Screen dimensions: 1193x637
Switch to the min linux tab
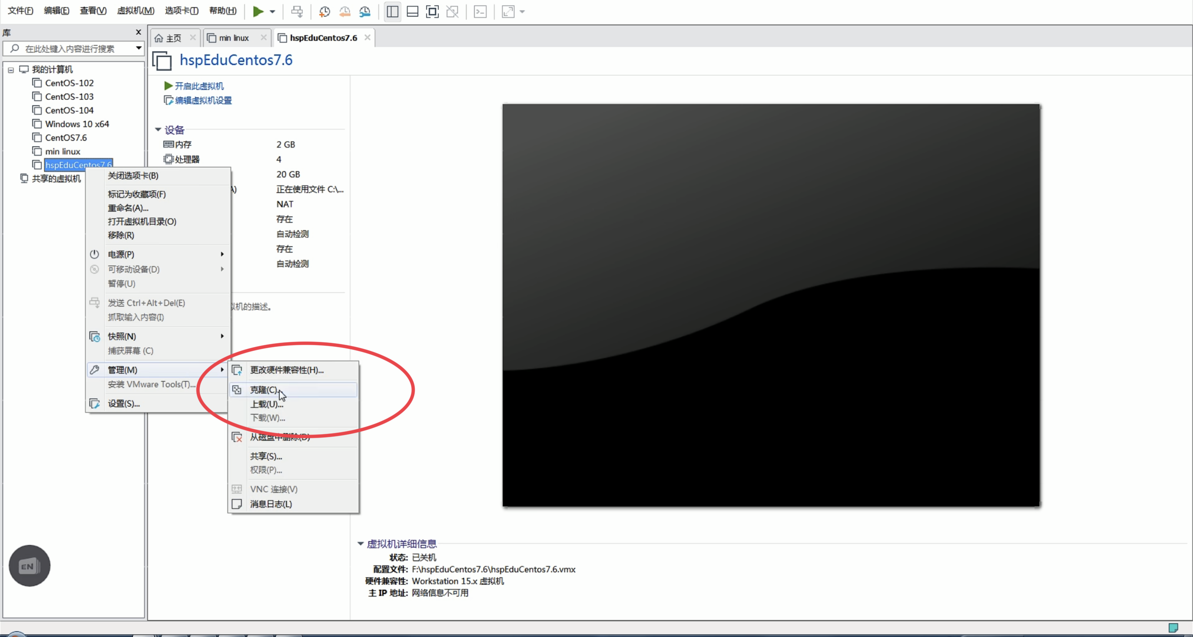(x=234, y=38)
